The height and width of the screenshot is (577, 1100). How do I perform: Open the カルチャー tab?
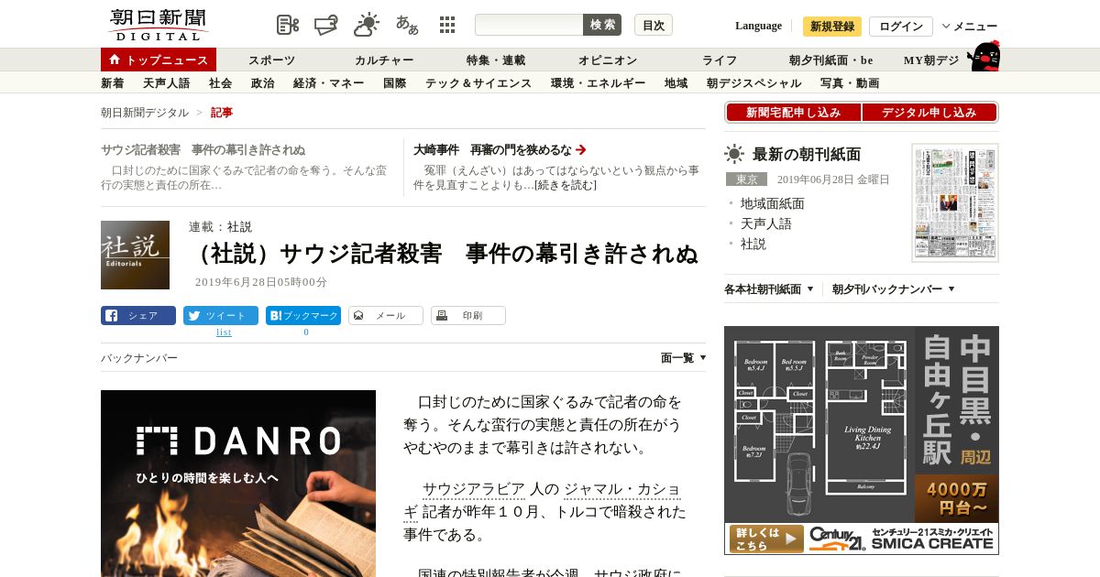pyautogui.click(x=384, y=60)
